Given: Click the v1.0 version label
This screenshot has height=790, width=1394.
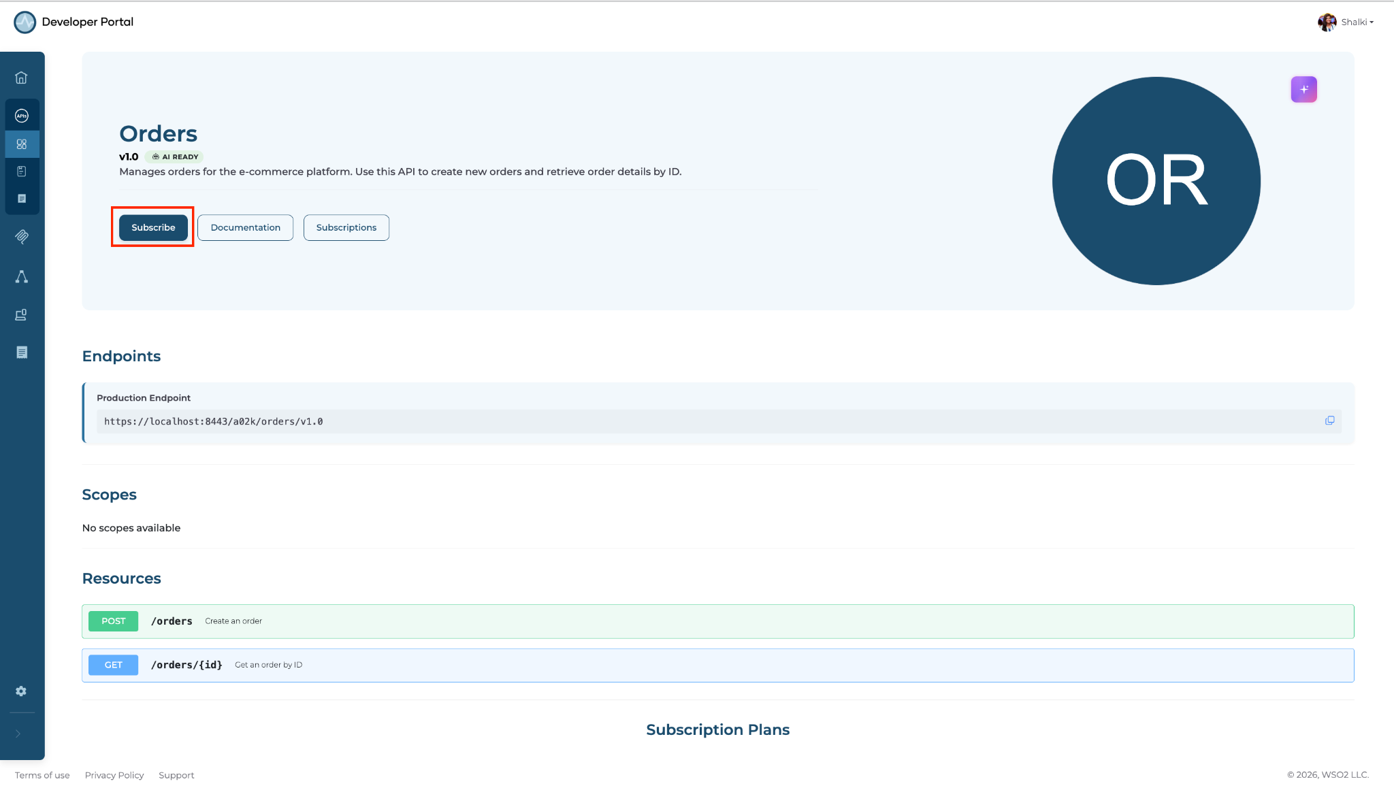Looking at the screenshot, I should tap(129, 157).
